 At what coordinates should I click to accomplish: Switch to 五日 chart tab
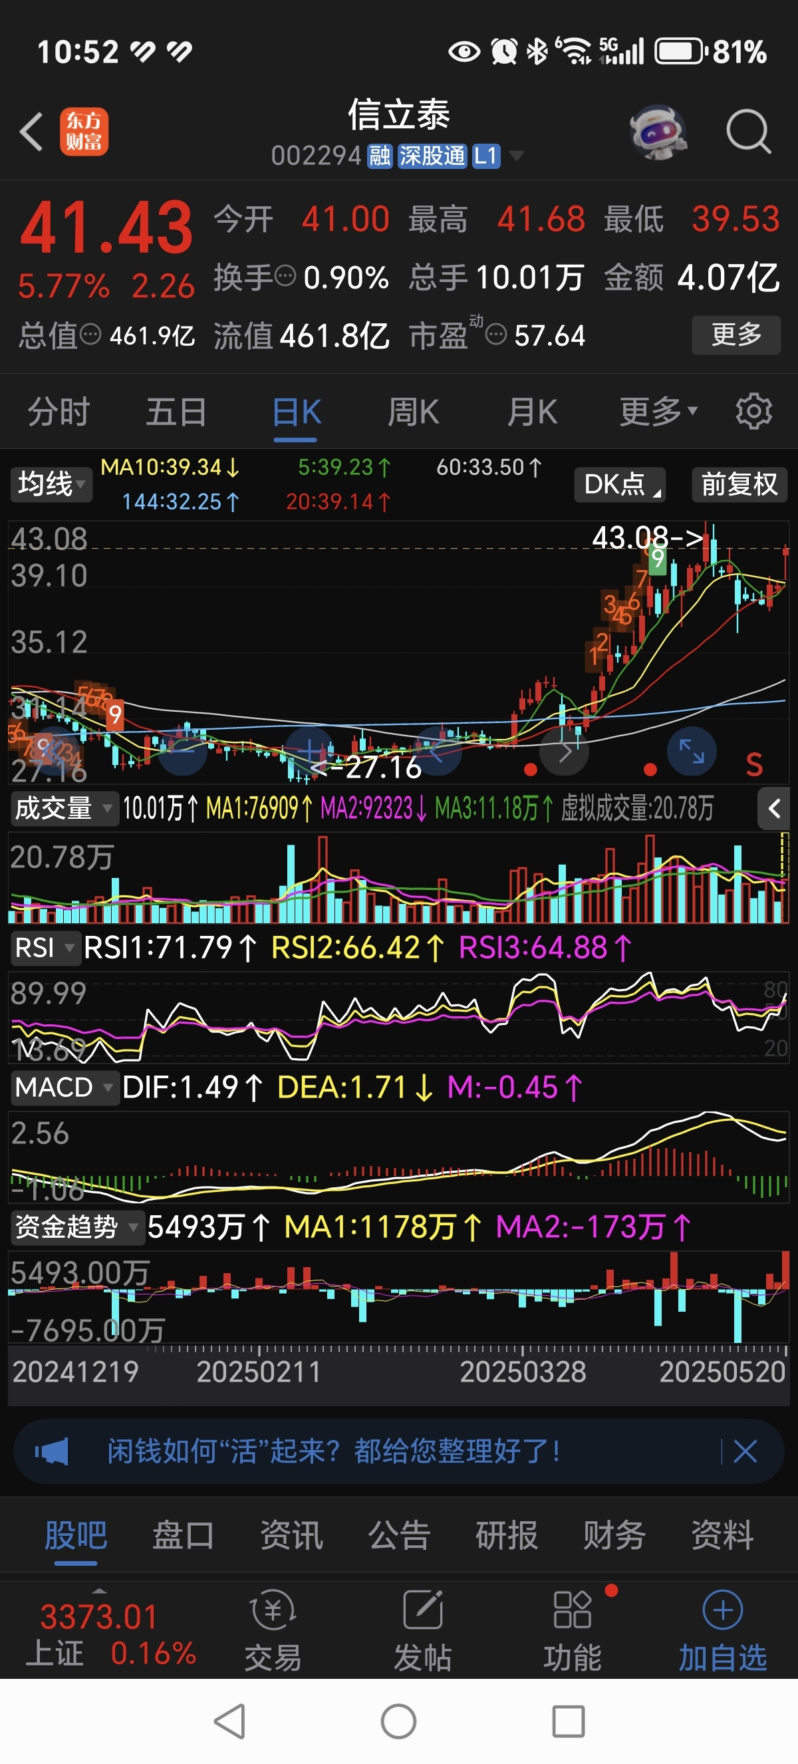pos(176,412)
